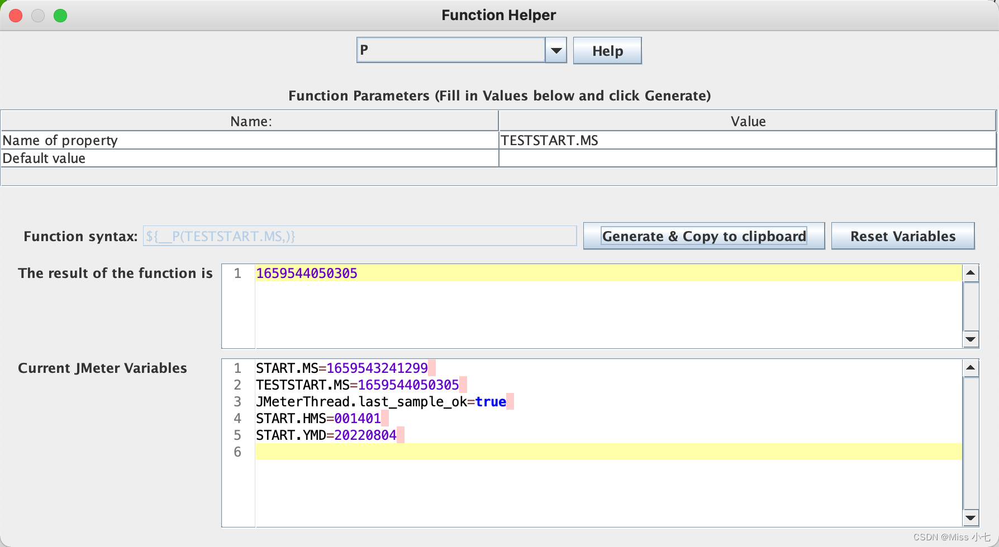The height and width of the screenshot is (547, 999).
Task: Click the green zoom window button
Action: pyautogui.click(x=60, y=16)
